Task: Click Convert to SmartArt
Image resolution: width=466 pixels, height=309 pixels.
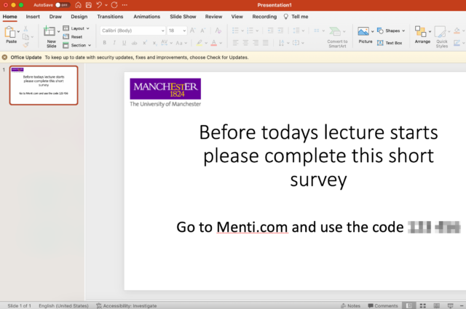Action: click(x=337, y=37)
